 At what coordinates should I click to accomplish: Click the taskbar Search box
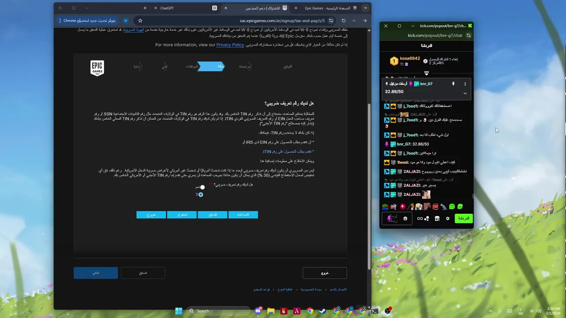coord(219,311)
